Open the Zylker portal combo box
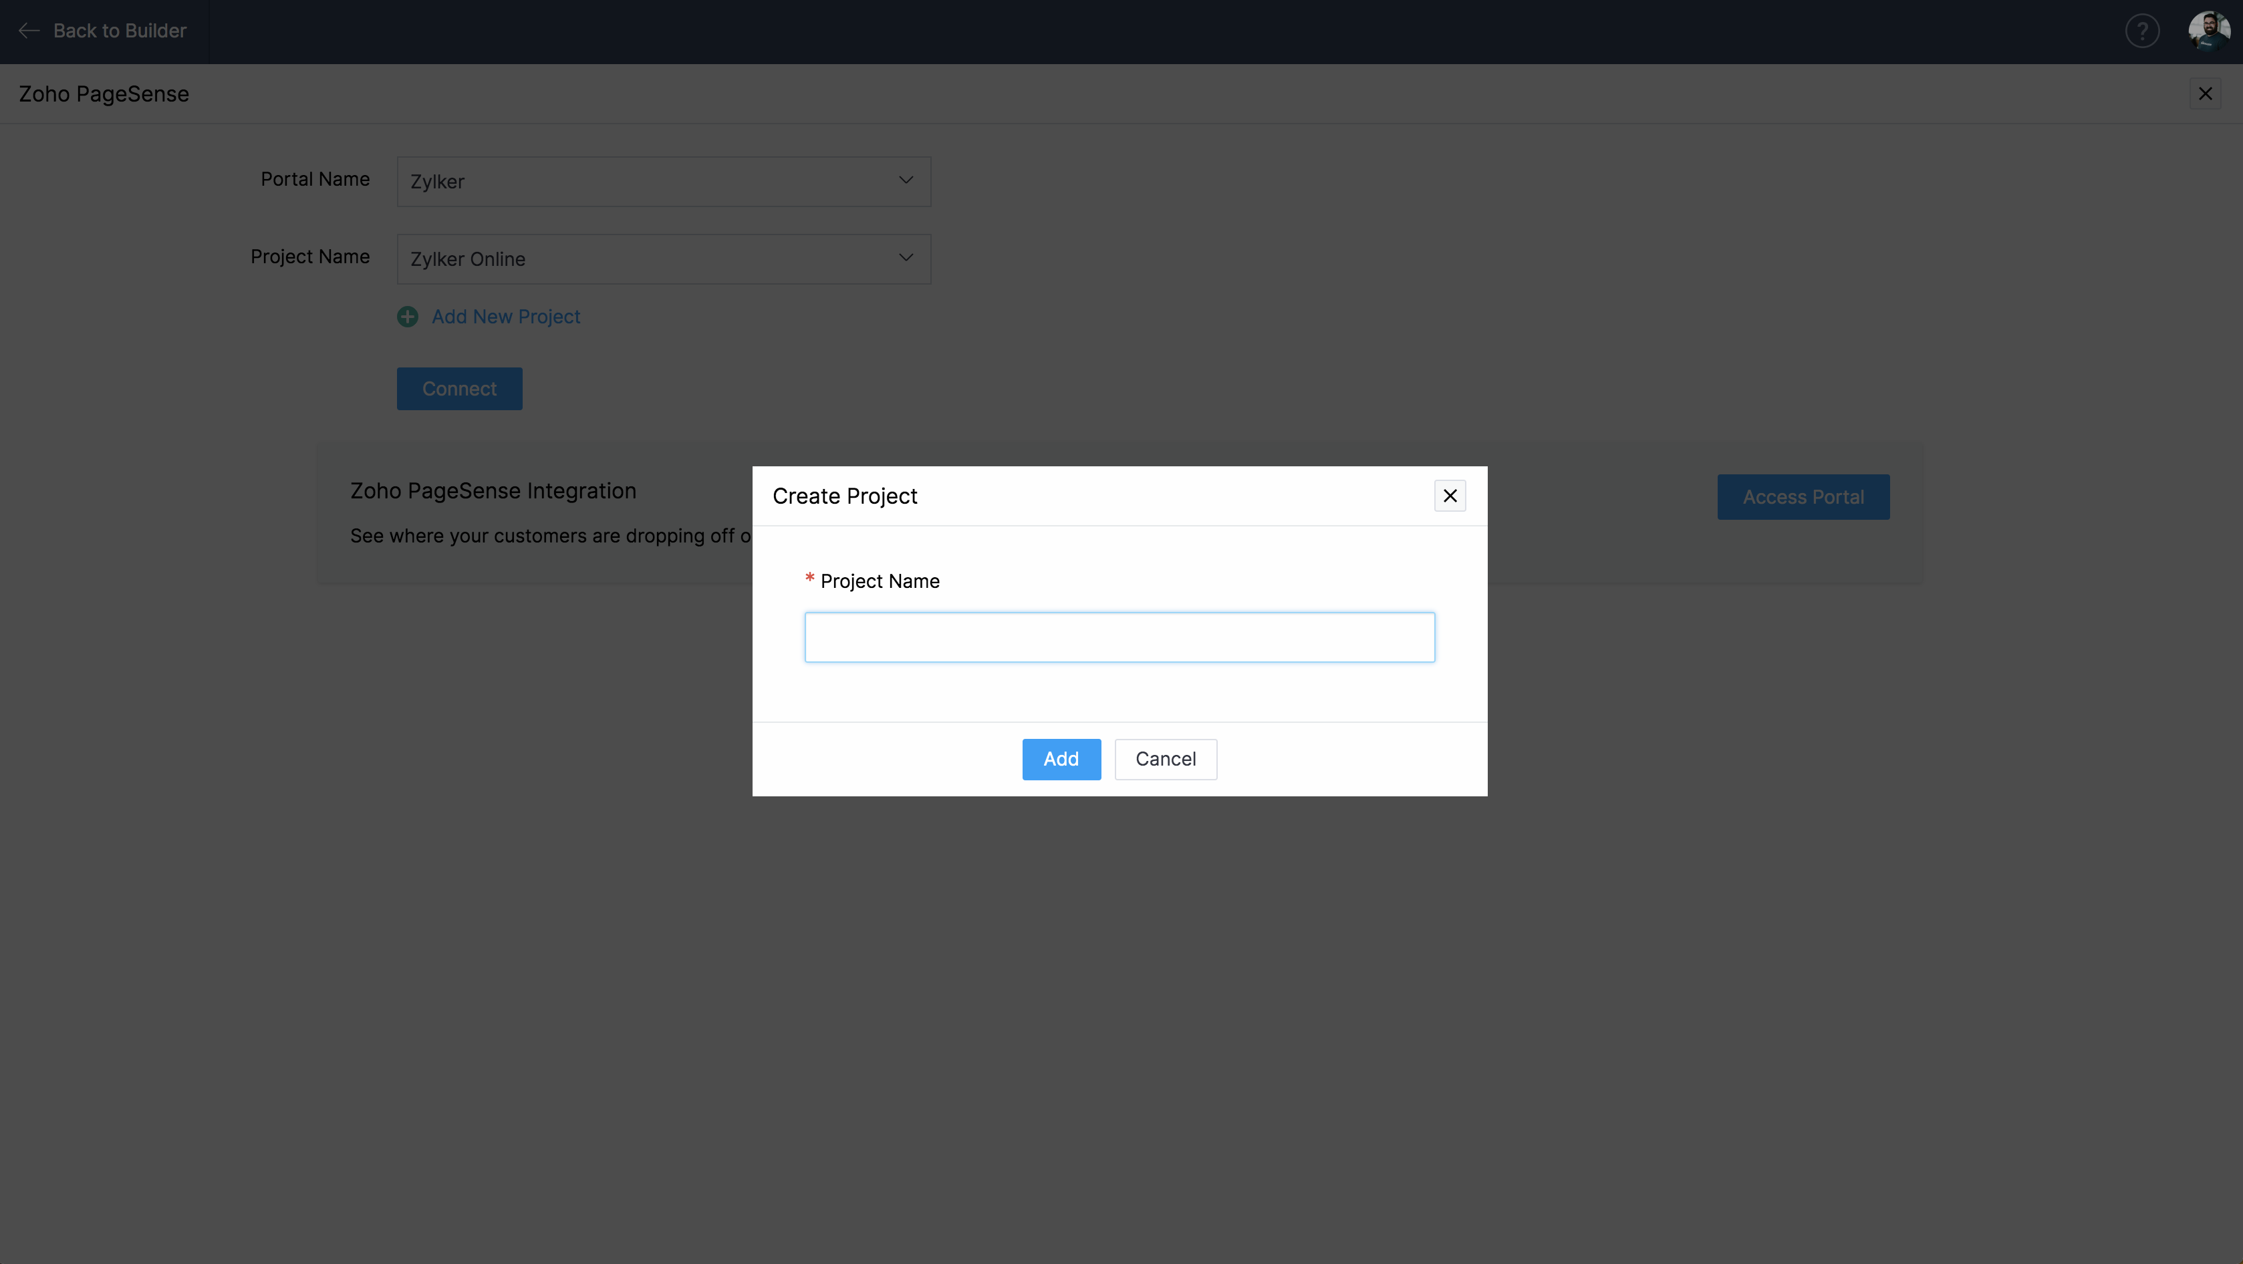The image size is (2243, 1264). [644, 182]
